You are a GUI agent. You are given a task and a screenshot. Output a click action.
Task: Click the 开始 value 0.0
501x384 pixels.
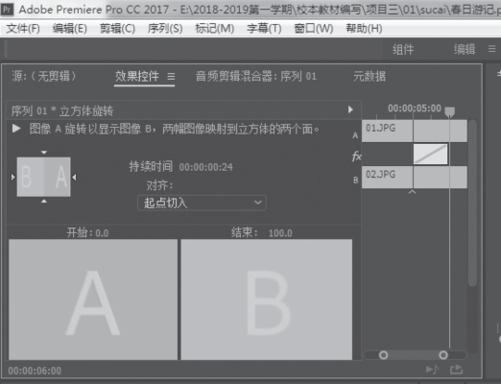(102, 233)
